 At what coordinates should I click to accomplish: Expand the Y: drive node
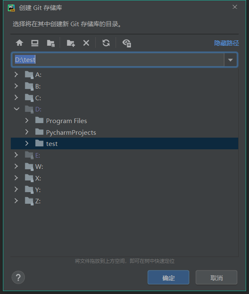pyautogui.click(x=16, y=189)
